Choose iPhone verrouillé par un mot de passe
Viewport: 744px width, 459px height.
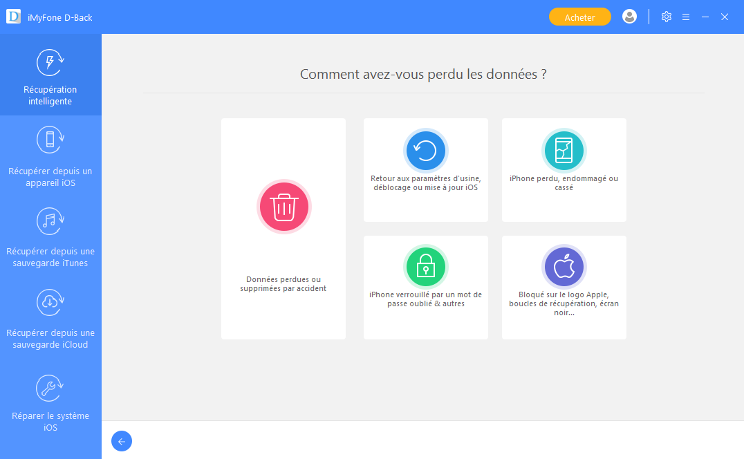click(x=426, y=299)
